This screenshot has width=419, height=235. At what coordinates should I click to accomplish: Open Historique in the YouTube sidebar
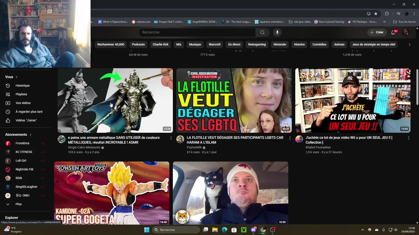point(22,86)
